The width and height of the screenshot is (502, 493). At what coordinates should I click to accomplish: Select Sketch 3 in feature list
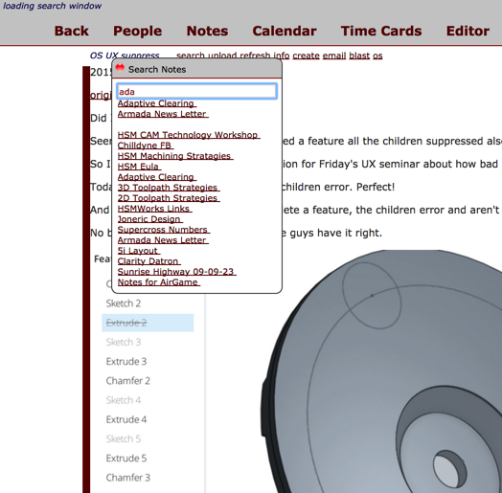124,342
